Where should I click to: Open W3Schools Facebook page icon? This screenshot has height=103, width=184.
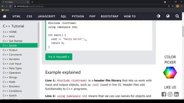pos(164,94)
